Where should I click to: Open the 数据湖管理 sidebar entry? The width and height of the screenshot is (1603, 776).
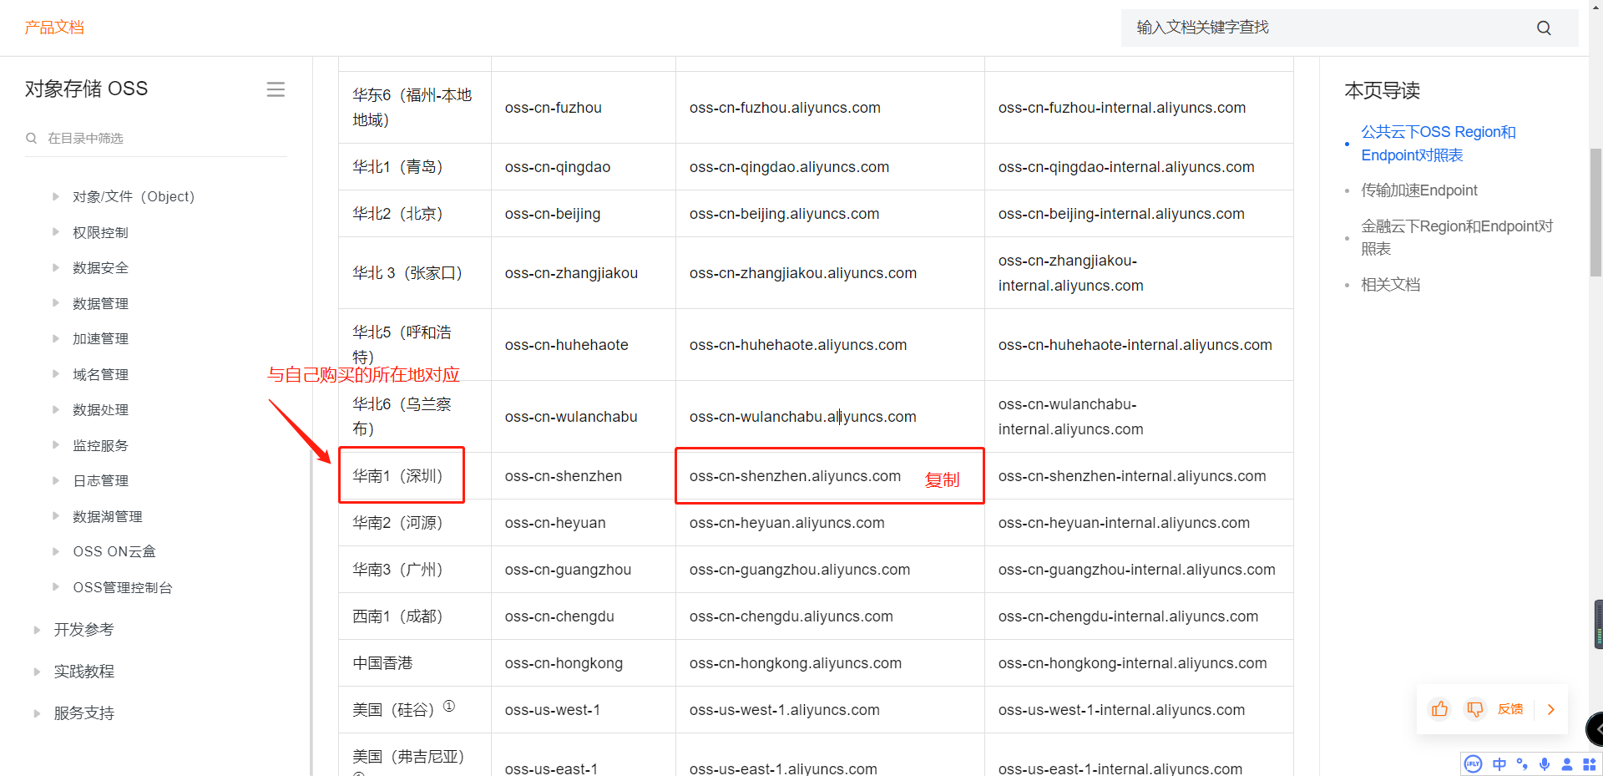tap(107, 516)
